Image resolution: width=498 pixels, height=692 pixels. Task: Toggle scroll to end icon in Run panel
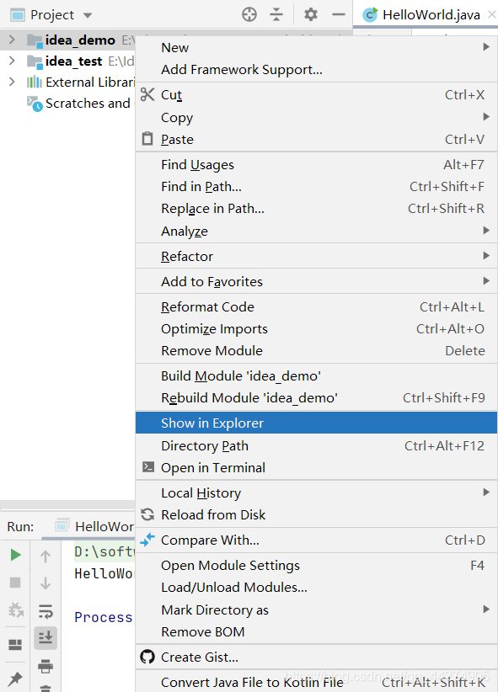46,638
